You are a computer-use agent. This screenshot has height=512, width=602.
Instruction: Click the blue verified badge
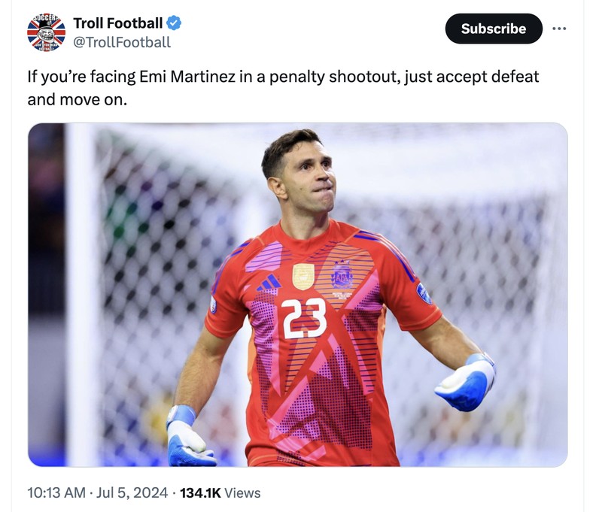pos(174,23)
